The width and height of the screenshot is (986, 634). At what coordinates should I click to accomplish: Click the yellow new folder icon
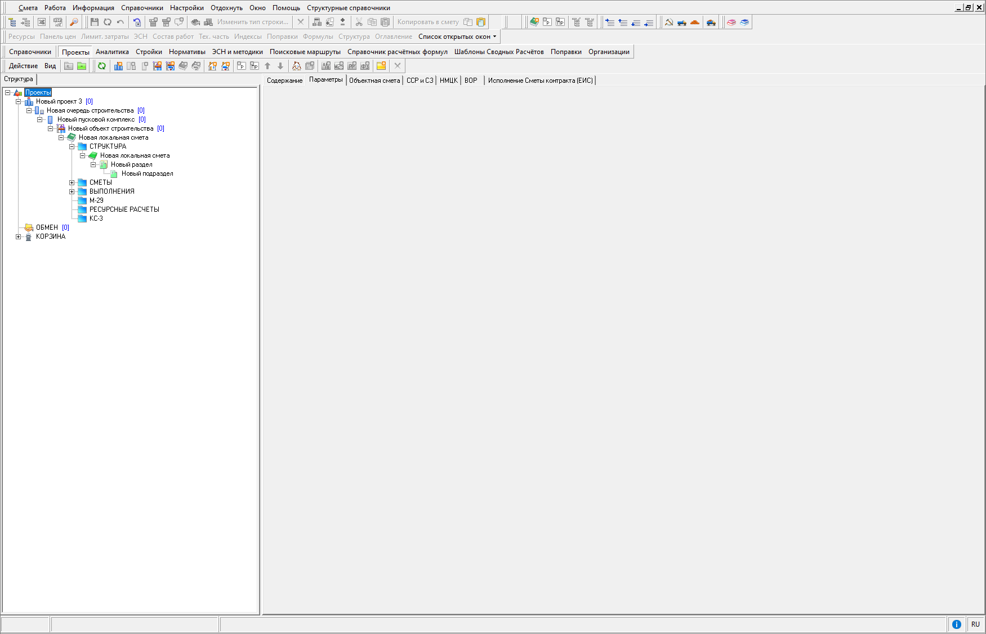point(381,66)
